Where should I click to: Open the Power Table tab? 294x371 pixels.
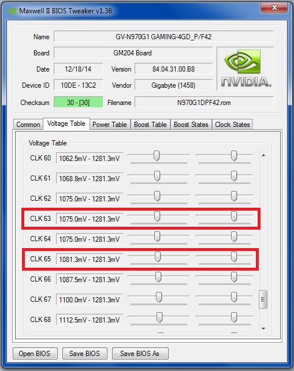pos(109,125)
